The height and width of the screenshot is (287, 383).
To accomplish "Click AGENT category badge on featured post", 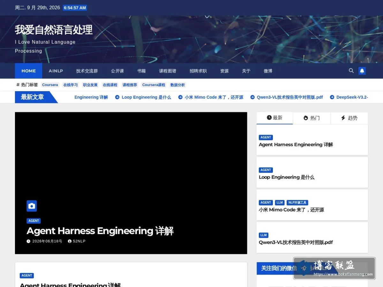I will point(34,221).
